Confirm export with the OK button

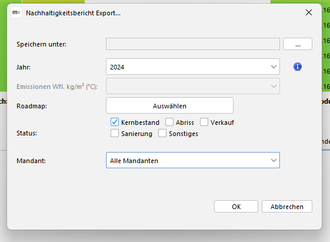click(236, 207)
